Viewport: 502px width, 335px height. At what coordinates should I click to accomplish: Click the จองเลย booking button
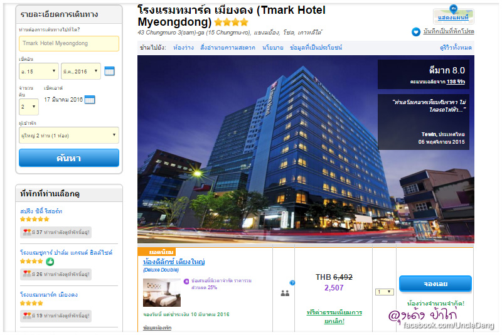click(x=435, y=284)
